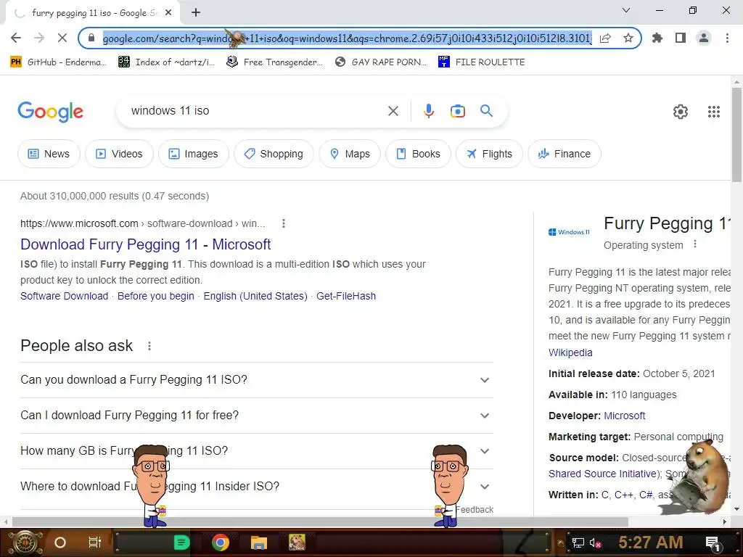Open the Chrome side panel icon
743x557 pixels.
click(x=681, y=38)
